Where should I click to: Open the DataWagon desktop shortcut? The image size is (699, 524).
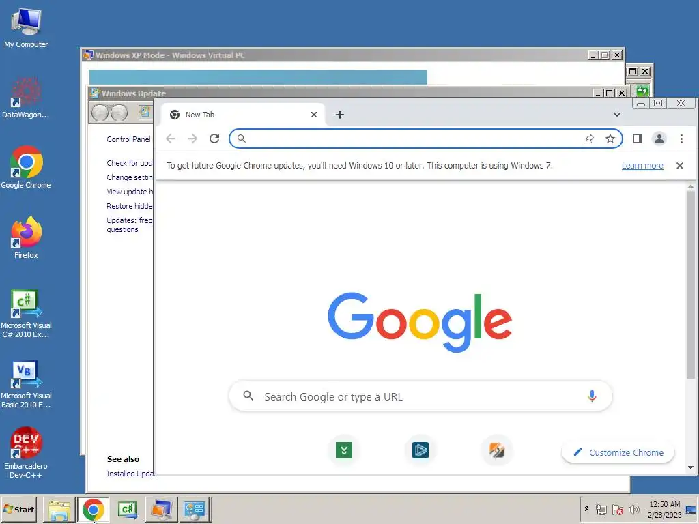26,98
